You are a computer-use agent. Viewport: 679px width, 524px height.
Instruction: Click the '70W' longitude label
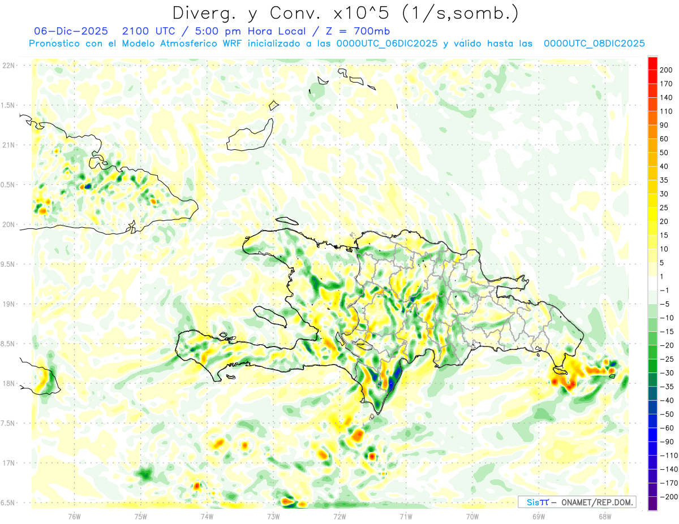[472, 516]
